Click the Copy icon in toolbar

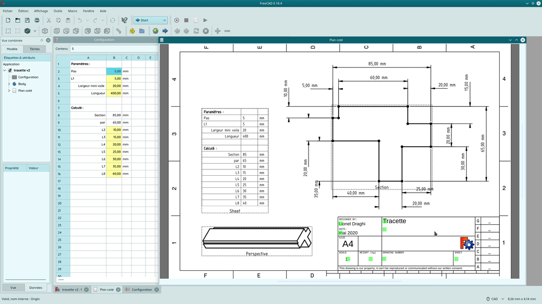(x=58, y=21)
